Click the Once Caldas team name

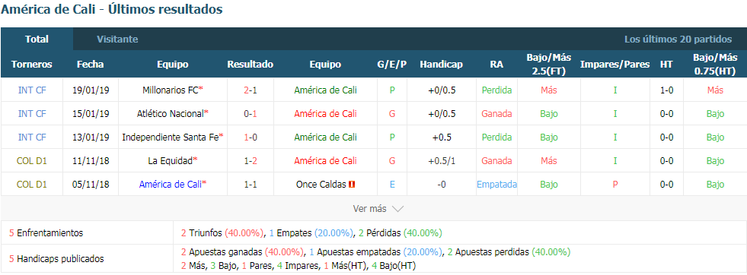point(321,185)
